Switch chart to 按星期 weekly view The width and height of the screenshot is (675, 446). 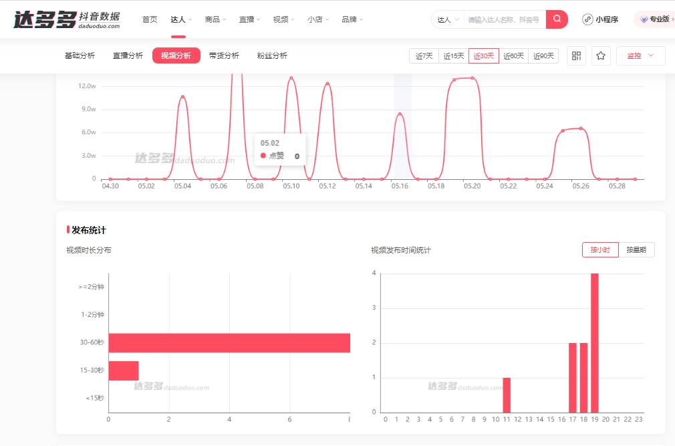pos(636,248)
